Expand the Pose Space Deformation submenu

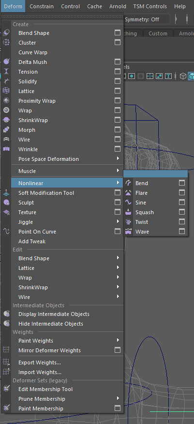point(118,159)
